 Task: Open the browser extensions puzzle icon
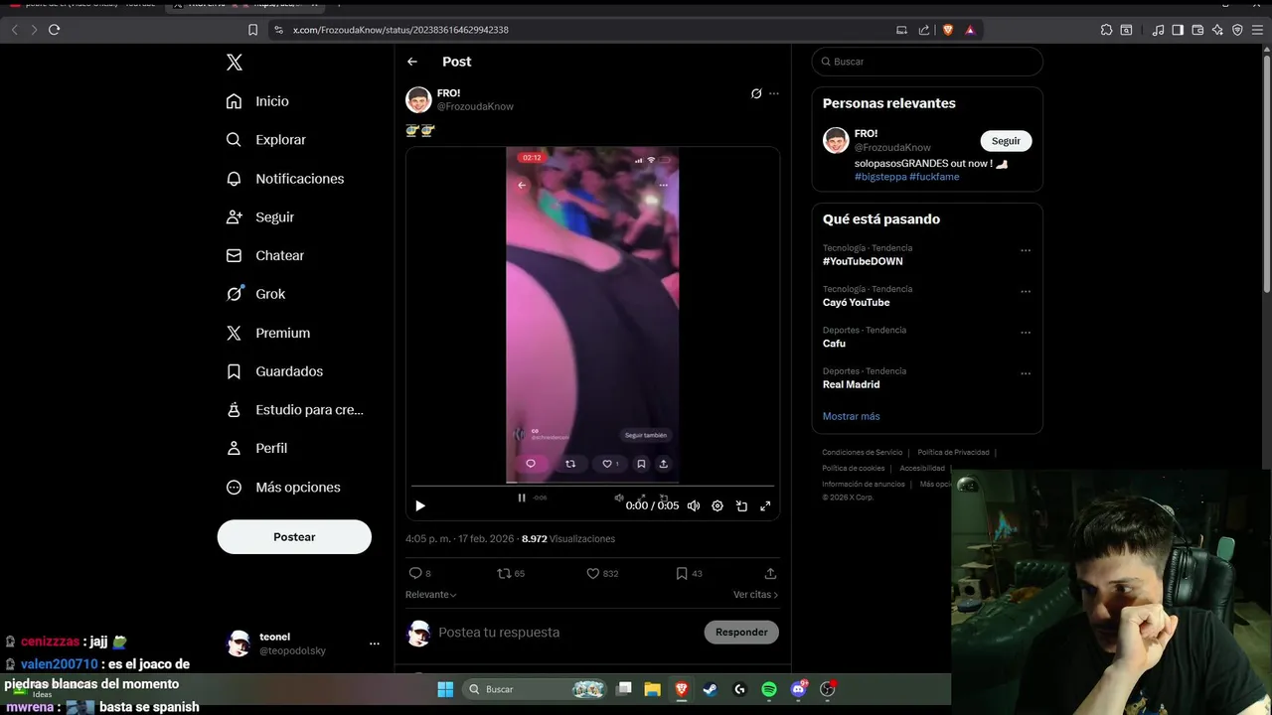(x=1106, y=30)
